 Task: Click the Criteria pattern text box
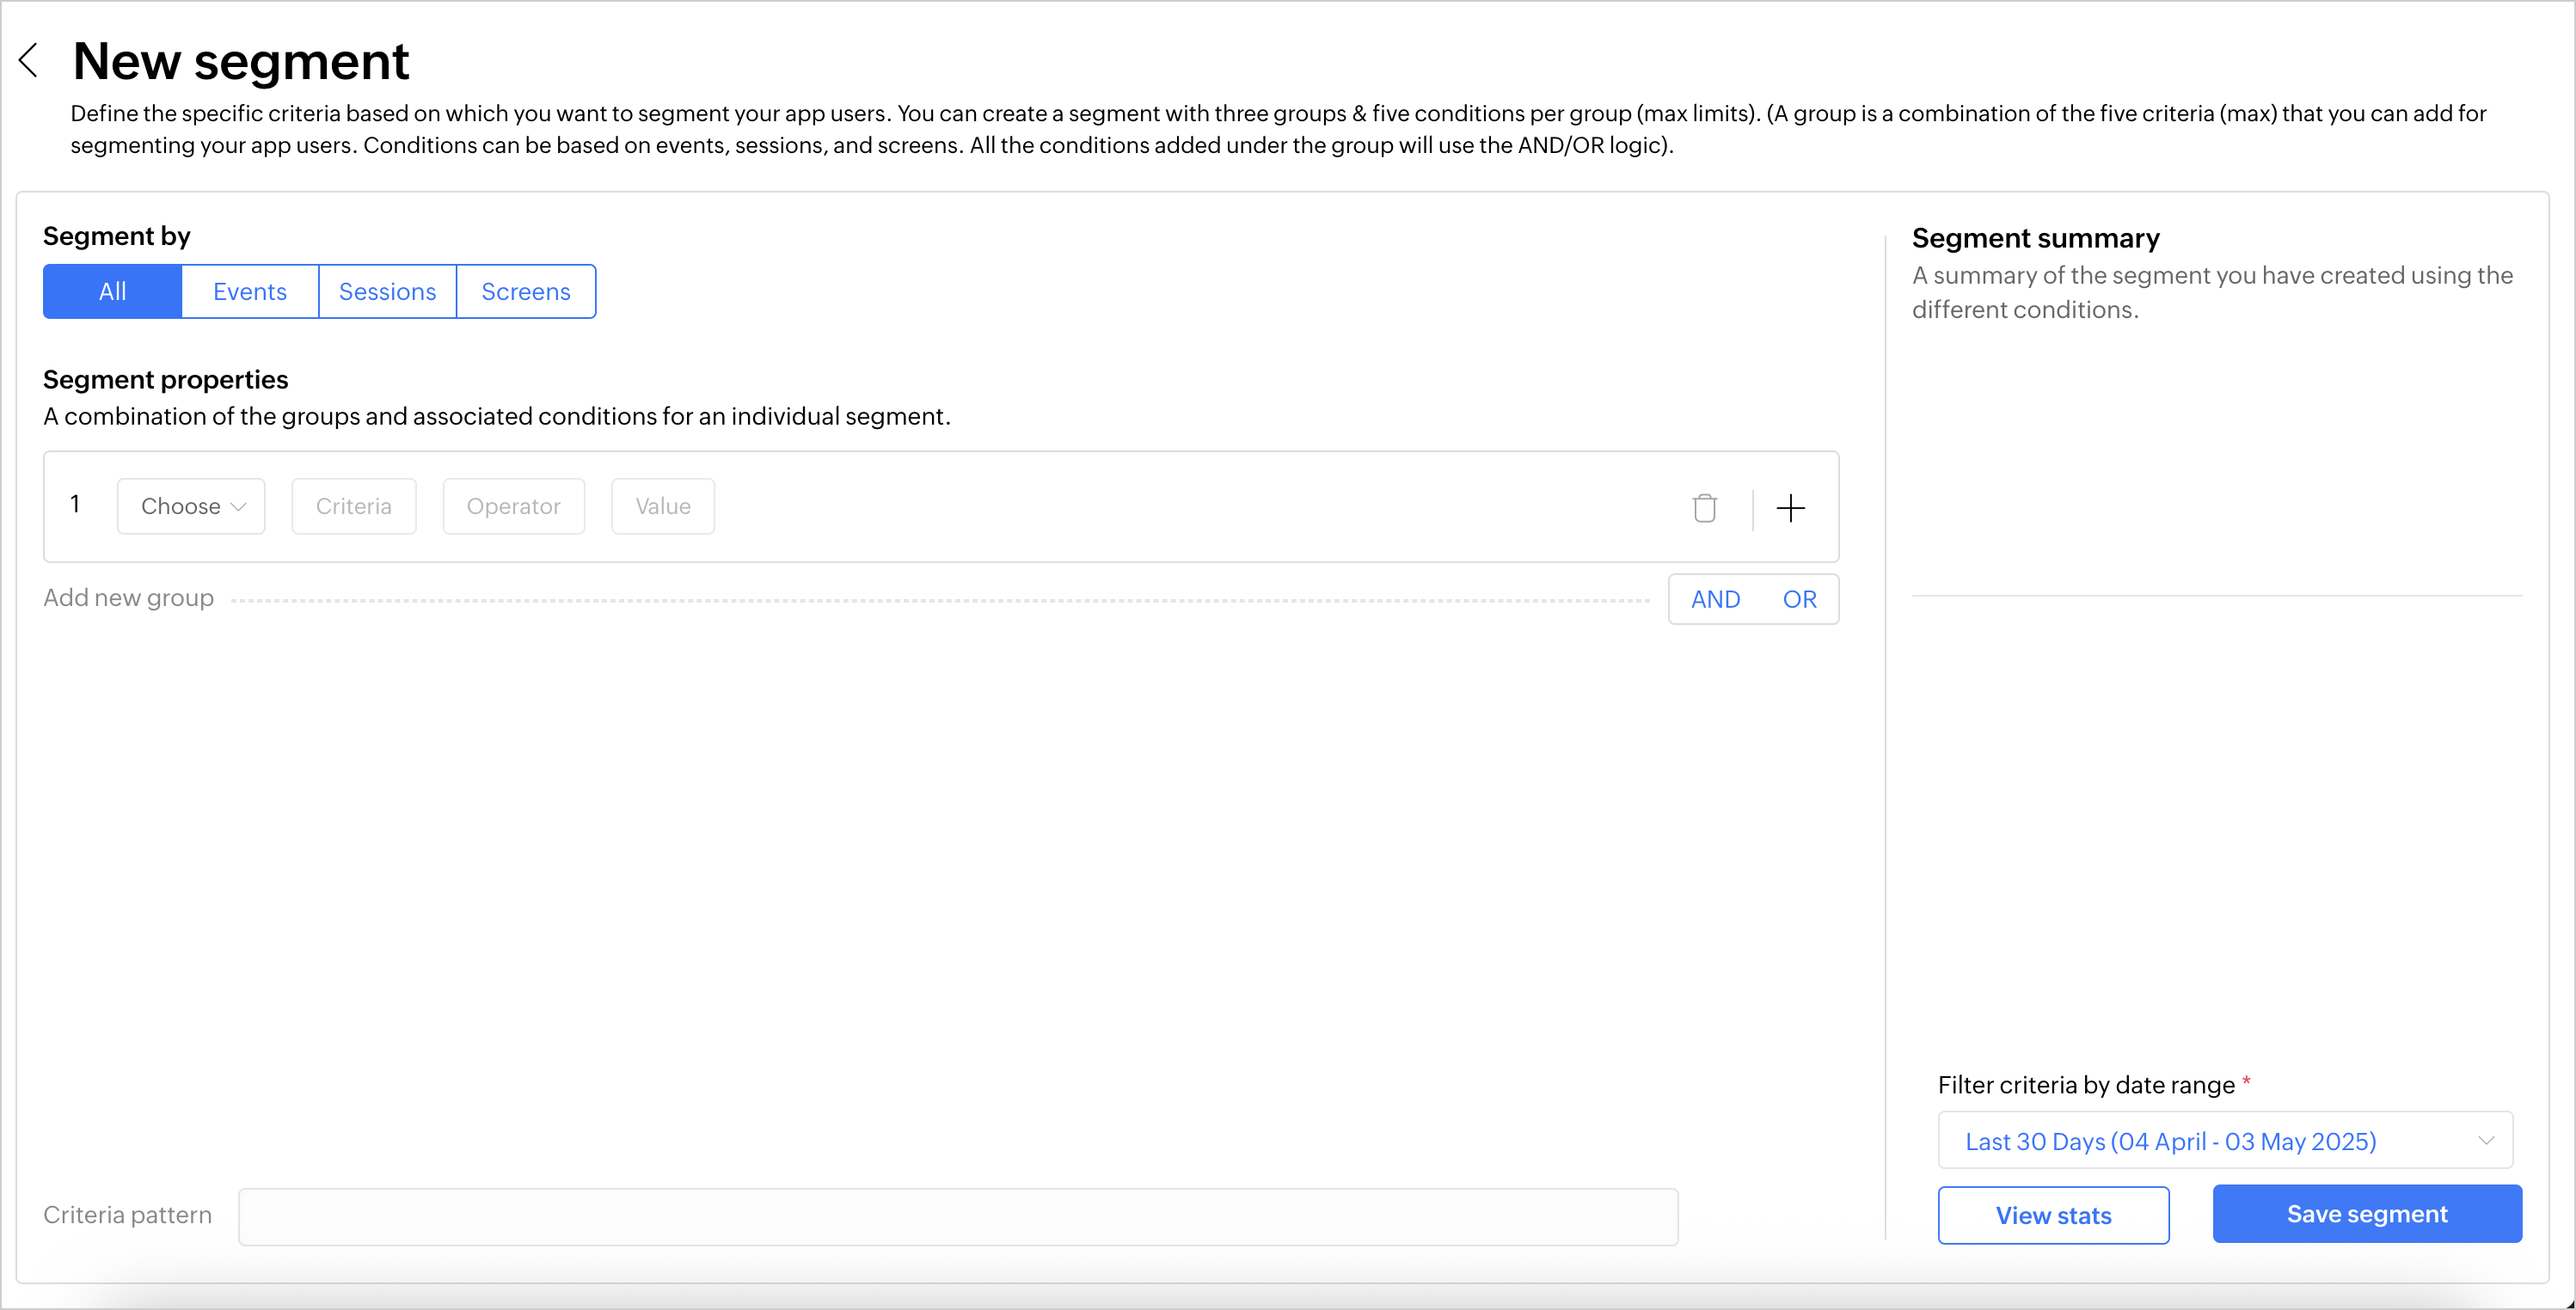[x=957, y=1216]
